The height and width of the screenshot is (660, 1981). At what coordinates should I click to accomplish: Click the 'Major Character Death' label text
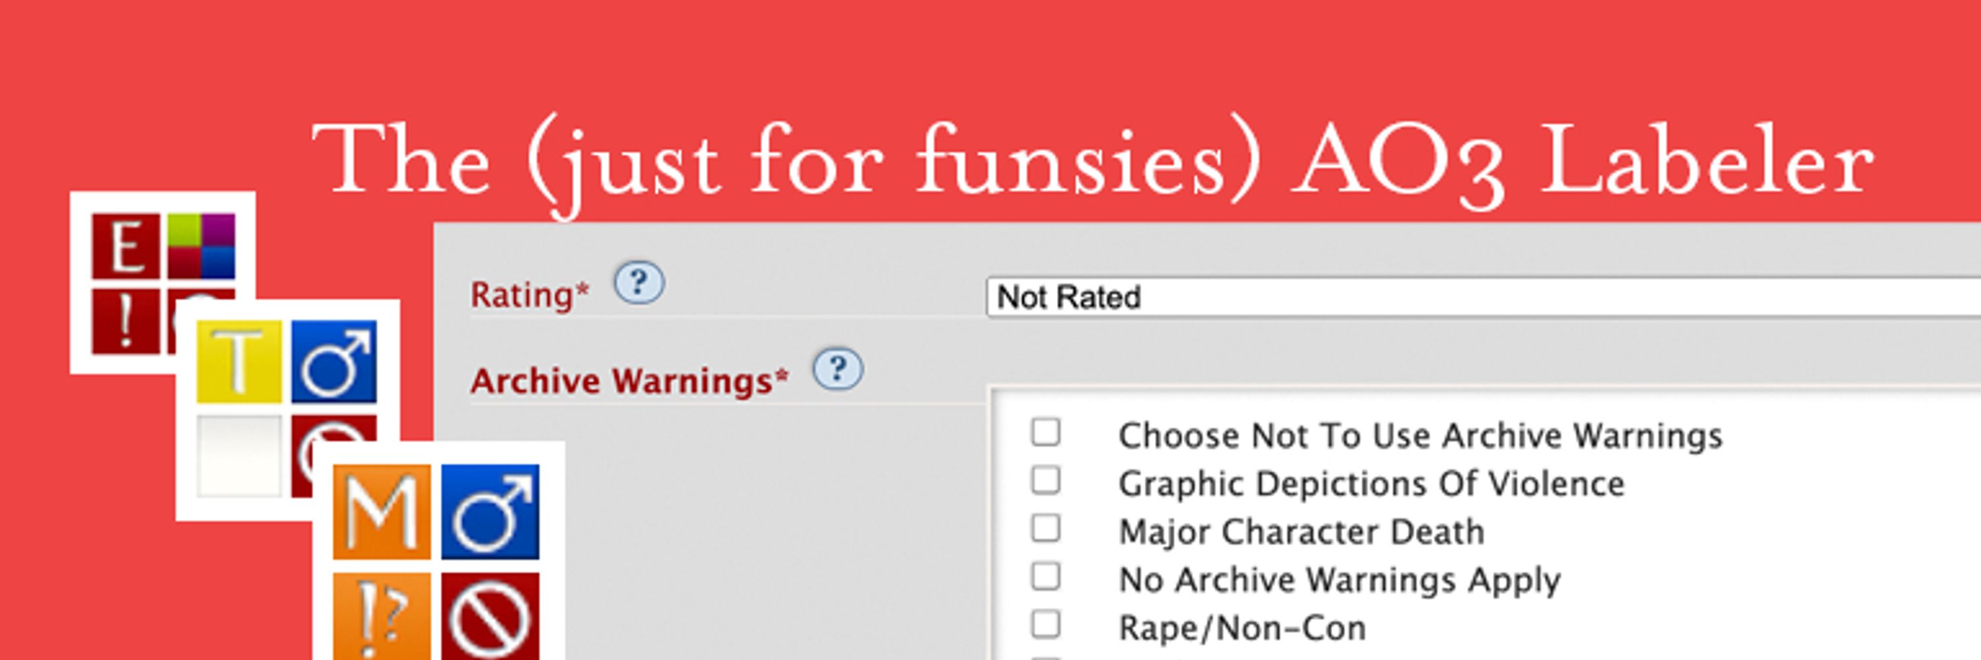point(1301,532)
